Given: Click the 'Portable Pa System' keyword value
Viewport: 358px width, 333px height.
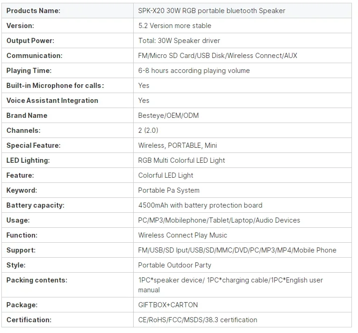Looking at the screenshot, I should (169, 190).
